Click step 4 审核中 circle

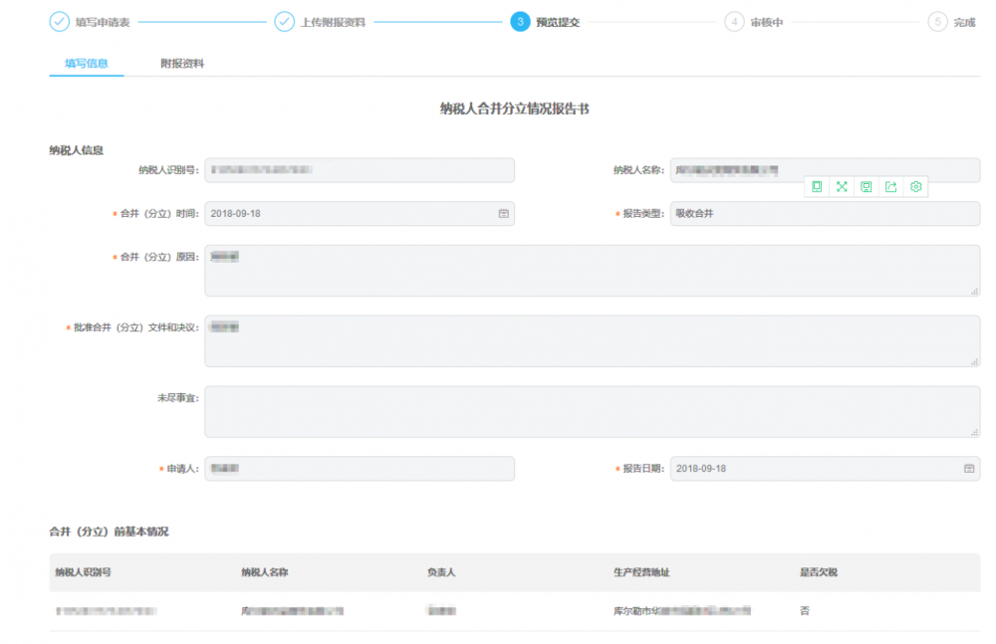coord(734,22)
